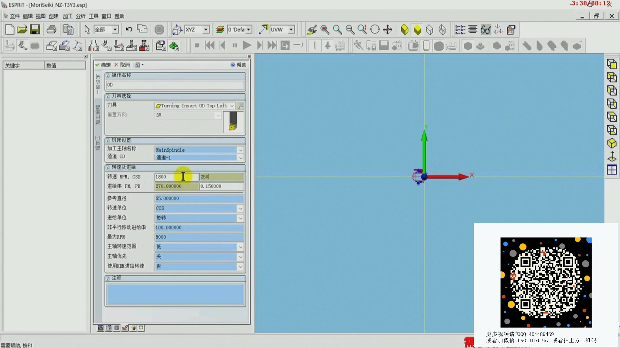Image resolution: width=620 pixels, height=348 pixels.
Task: Collapse the 注释 section
Action: (108, 278)
